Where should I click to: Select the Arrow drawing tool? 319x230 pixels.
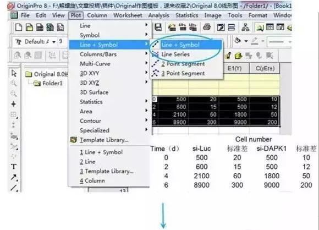pyautogui.click(x=14, y=178)
